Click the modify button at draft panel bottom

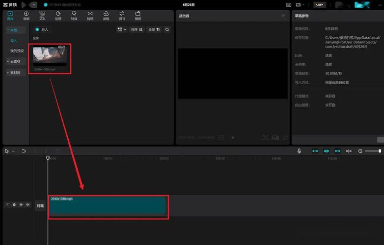tap(381, 140)
